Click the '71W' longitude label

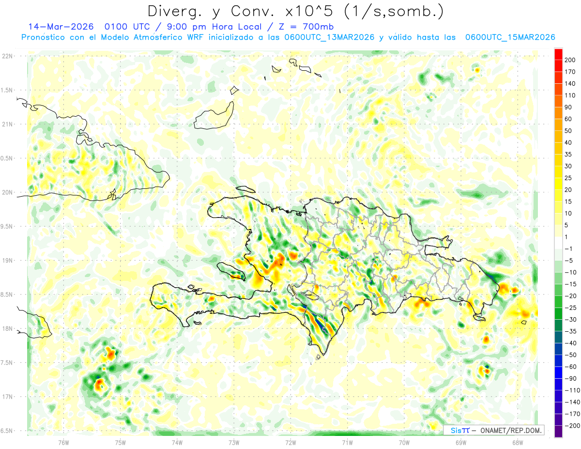[x=347, y=442]
